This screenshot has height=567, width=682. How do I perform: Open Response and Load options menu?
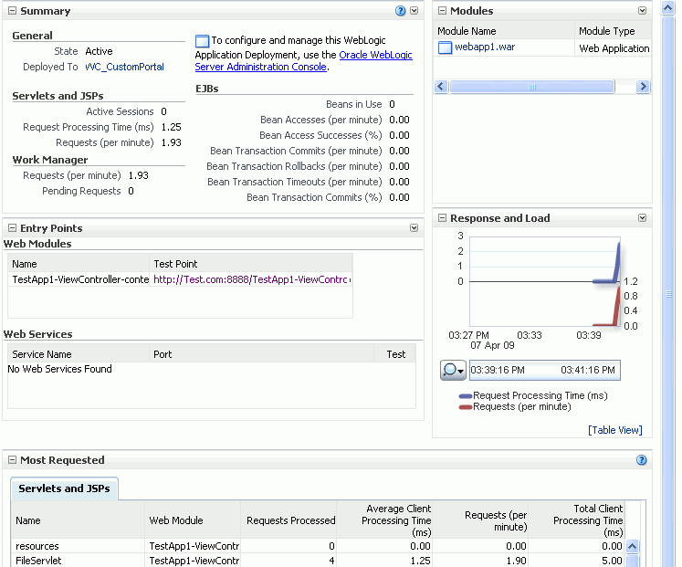[642, 218]
